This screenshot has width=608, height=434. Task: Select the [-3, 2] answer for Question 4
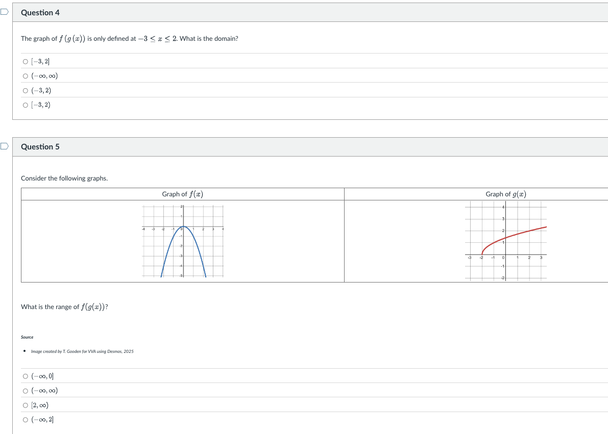coord(25,61)
